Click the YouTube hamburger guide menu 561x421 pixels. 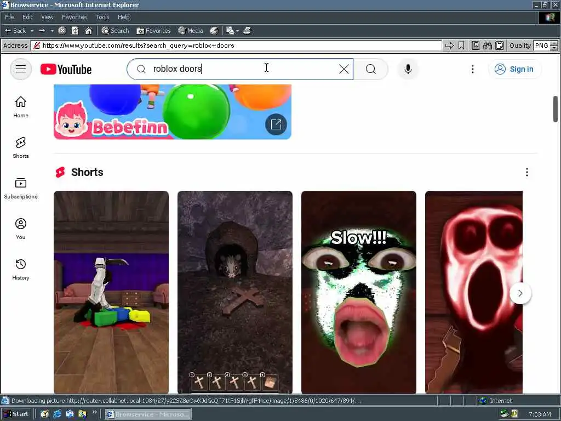(21, 69)
